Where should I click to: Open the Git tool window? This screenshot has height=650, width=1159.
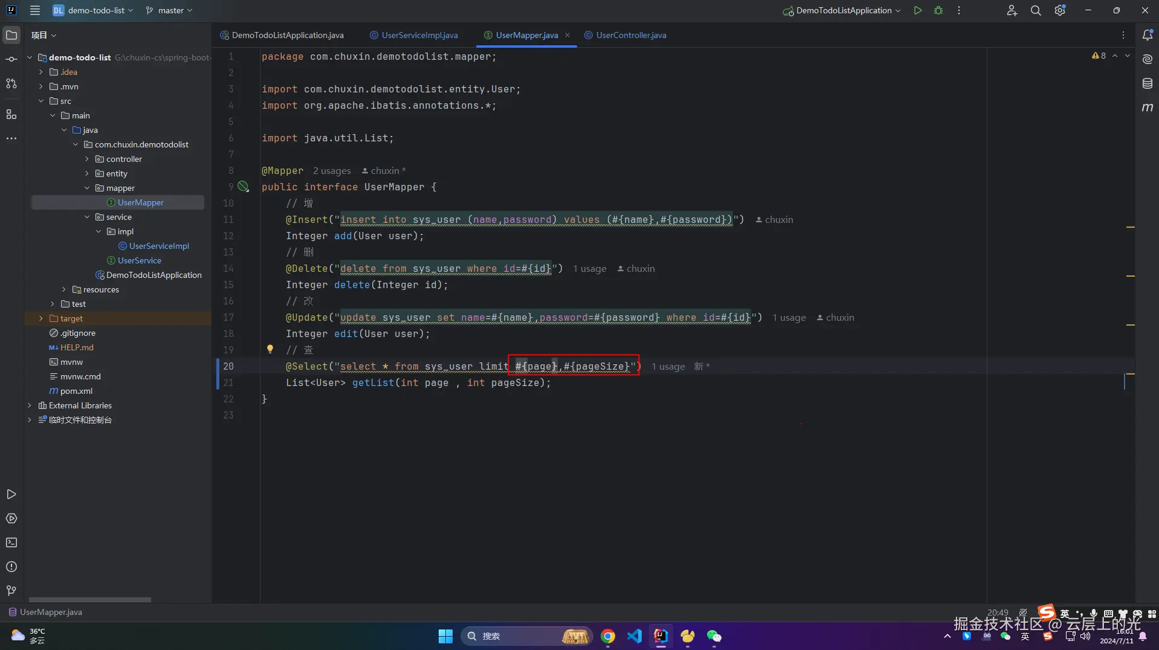[x=11, y=590]
